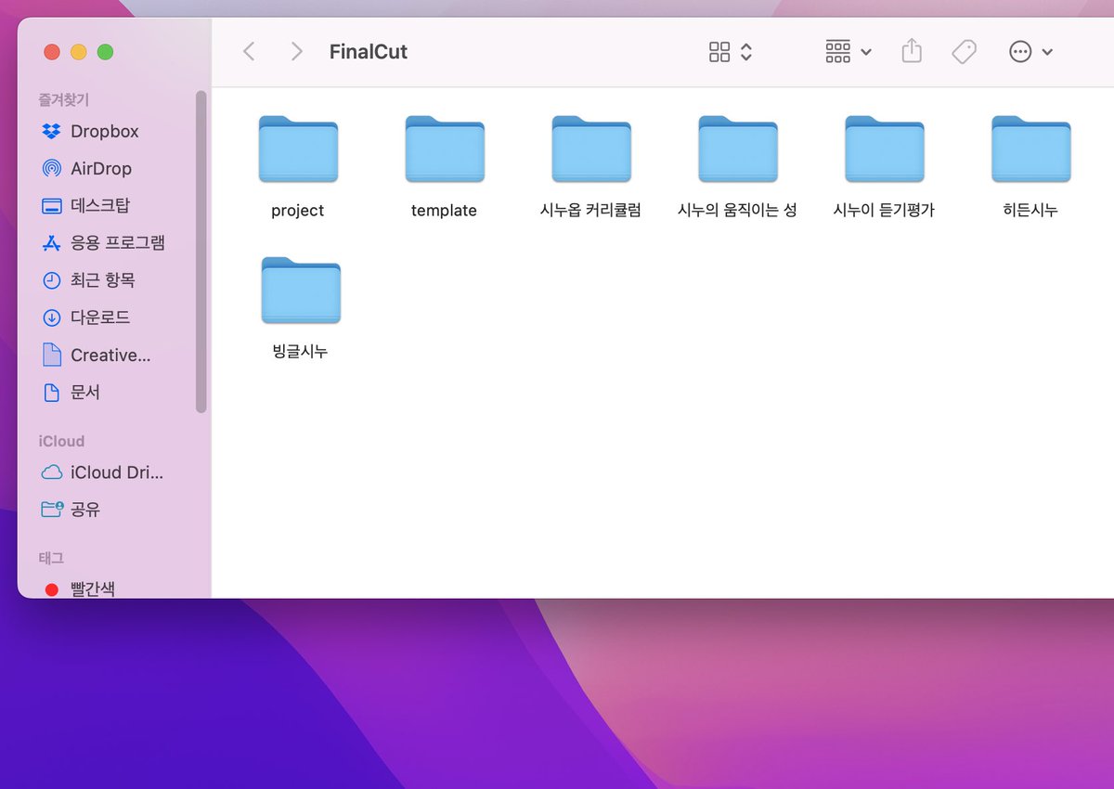Go back with the back arrow
1114x789 pixels.
point(249,51)
